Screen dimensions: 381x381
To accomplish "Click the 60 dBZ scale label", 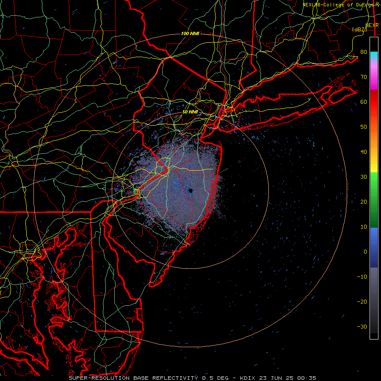I will 364,102.
